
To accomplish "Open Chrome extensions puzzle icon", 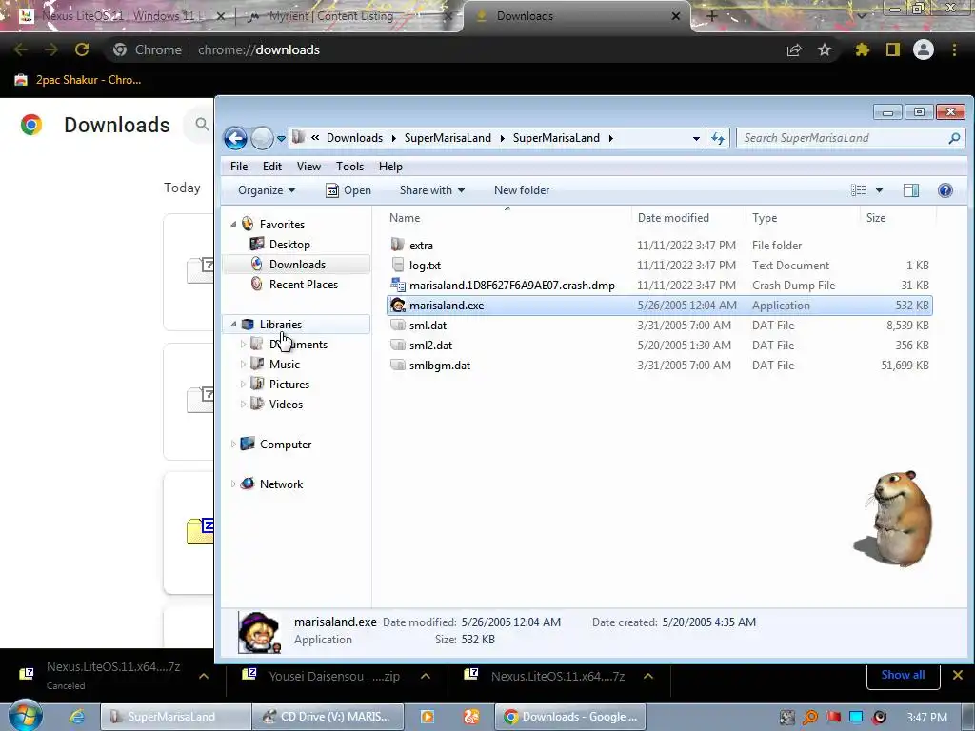I will (862, 49).
